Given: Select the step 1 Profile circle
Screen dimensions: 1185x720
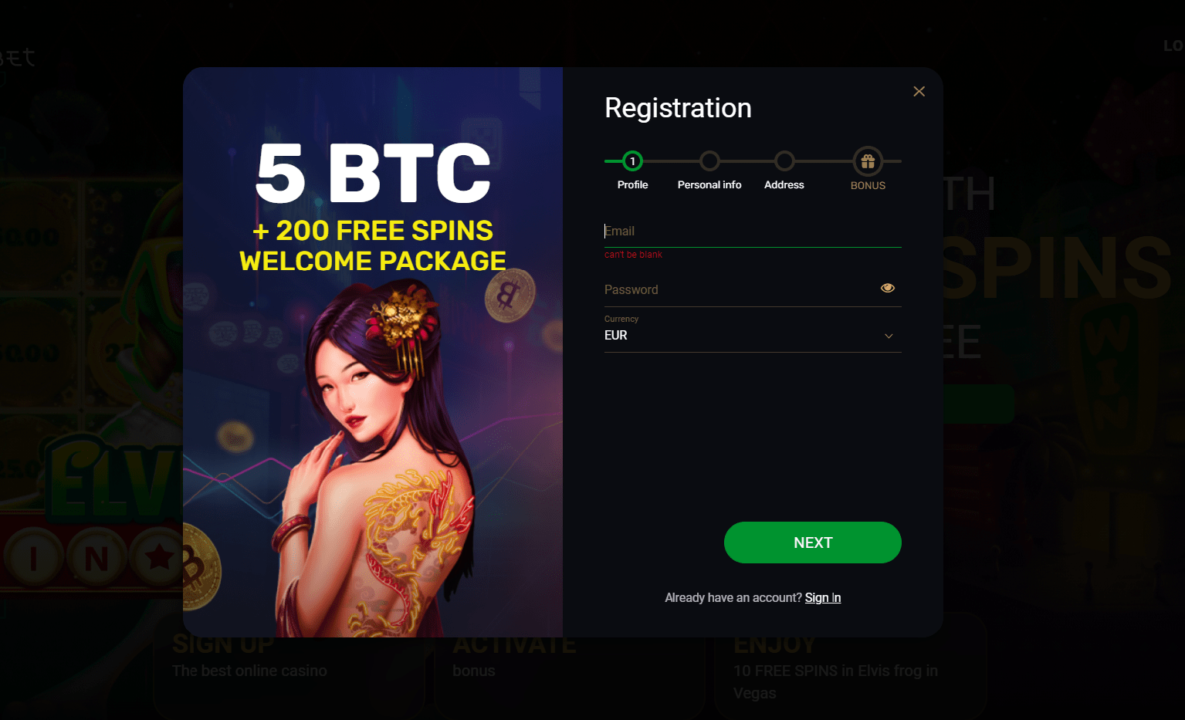Looking at the screenshot, I should pyautogui.click(x=632, y=161).
